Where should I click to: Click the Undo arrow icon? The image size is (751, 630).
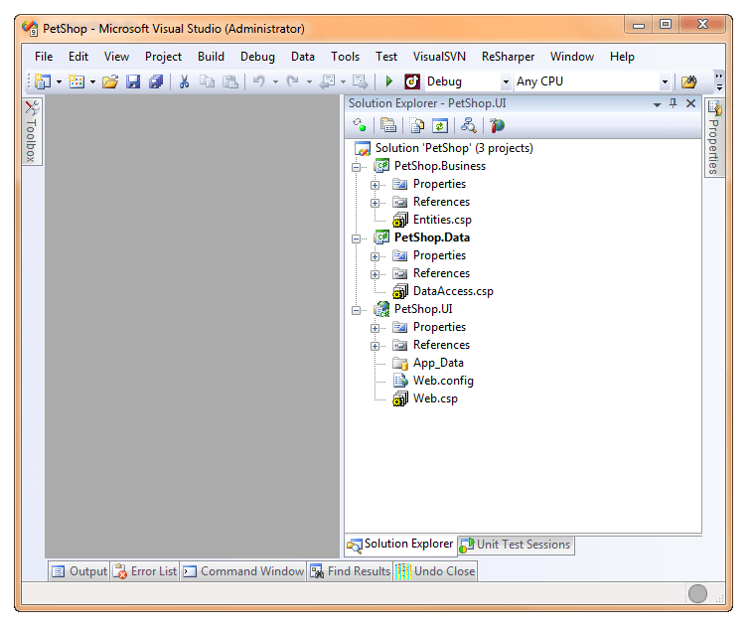[259, 81]
